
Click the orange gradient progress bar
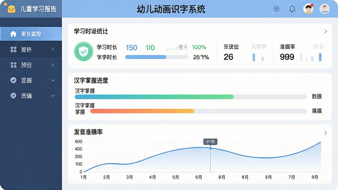tap(198, 111)
